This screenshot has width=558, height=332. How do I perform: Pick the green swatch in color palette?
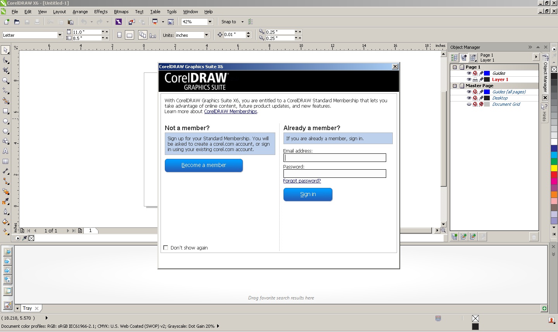pos(554,162)
